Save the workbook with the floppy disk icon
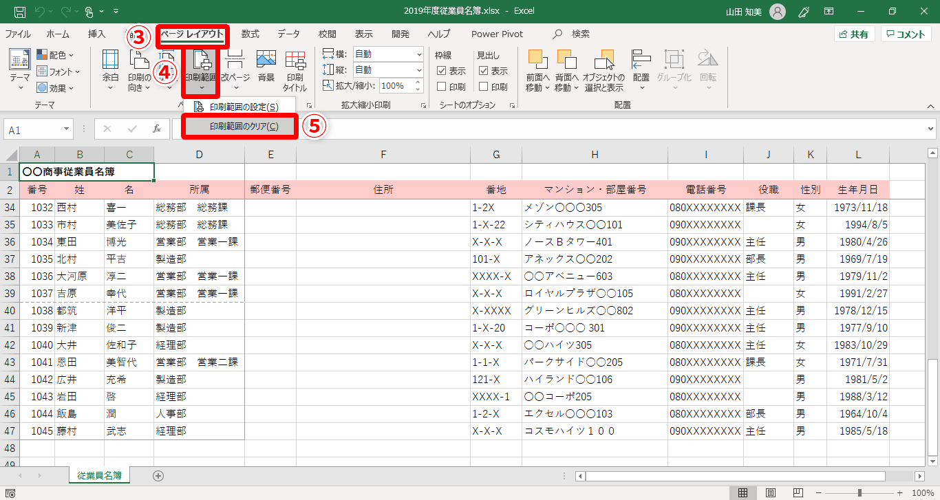The width and height of the screenshot is (940, 500). tap(20, 12)
